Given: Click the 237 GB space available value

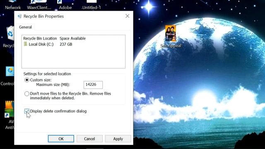Looking at the screenshot, I should [x=66, y=44].
